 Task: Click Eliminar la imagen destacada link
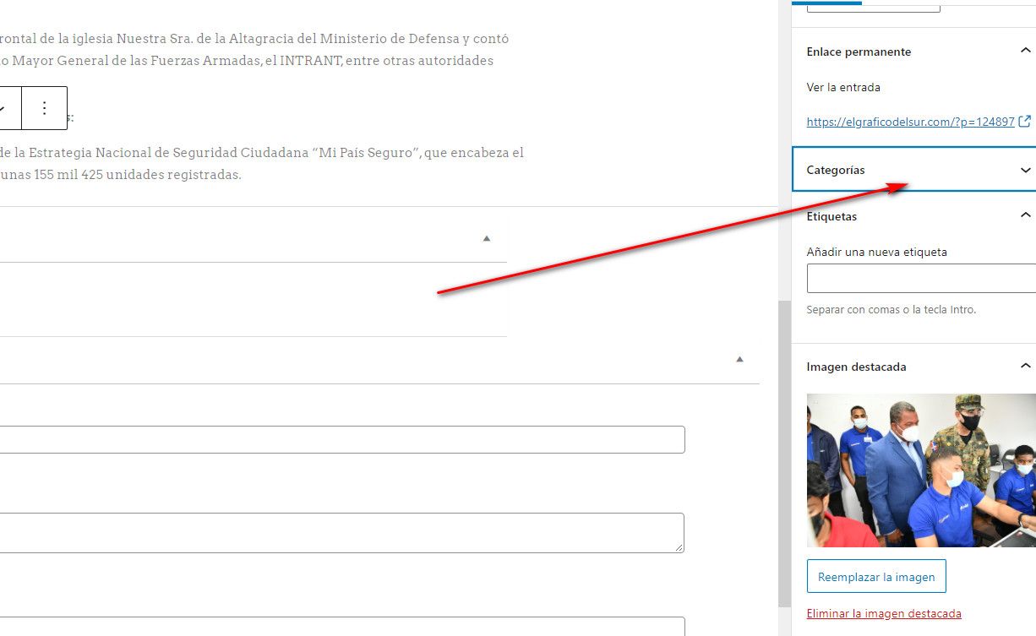pyautogui.click(x=884, y=614)
